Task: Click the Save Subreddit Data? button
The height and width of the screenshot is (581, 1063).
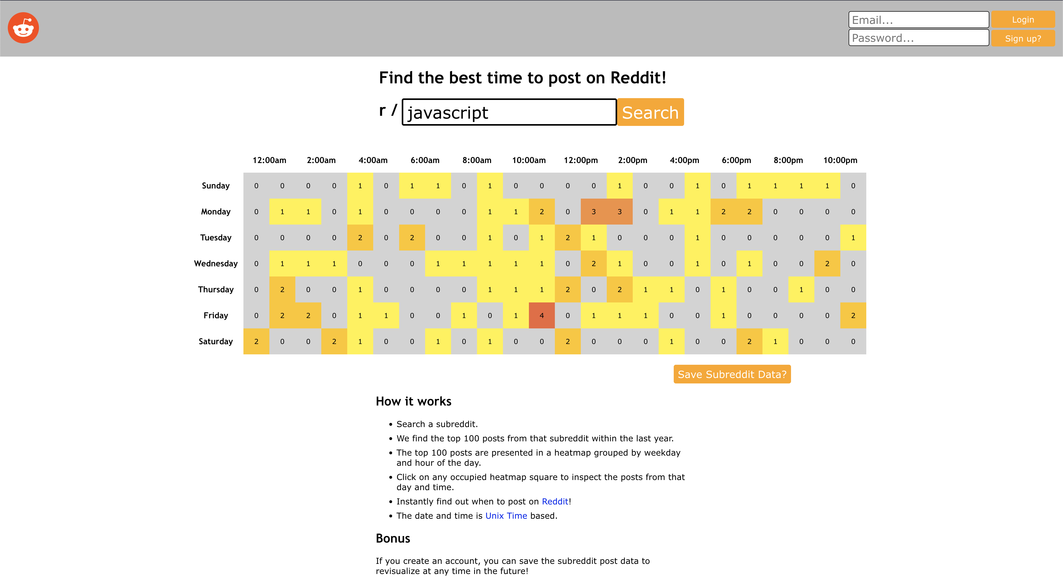Action: (x=732, y=374)
